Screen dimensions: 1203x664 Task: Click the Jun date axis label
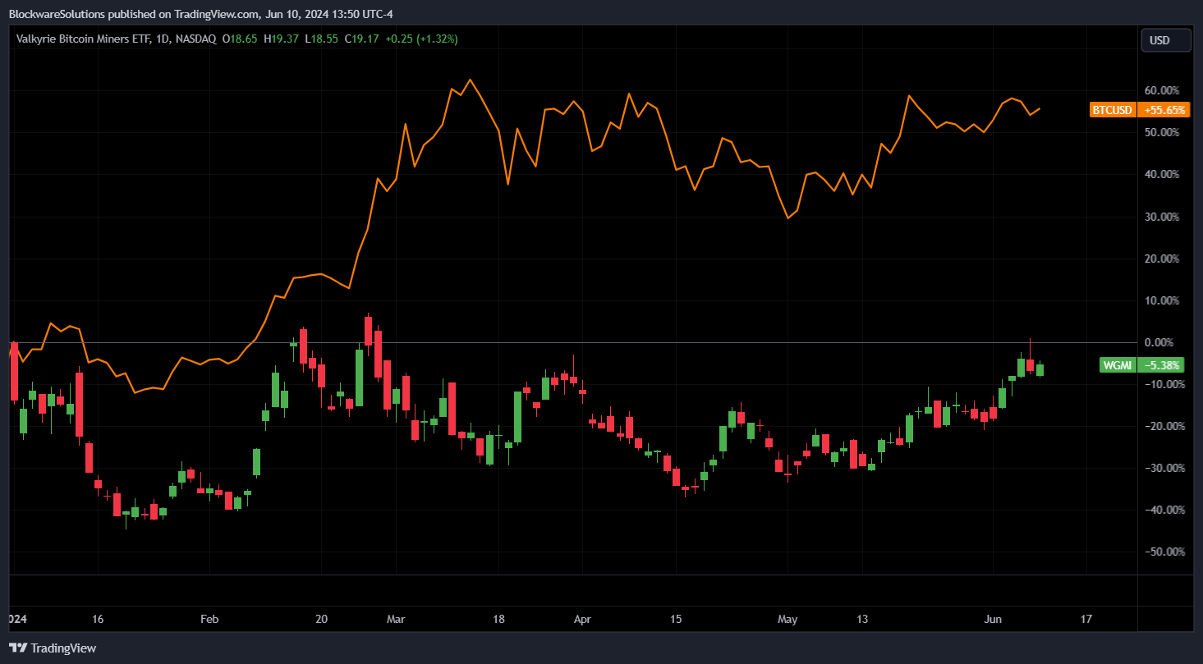pyautogui.click(x=993, y=619)
